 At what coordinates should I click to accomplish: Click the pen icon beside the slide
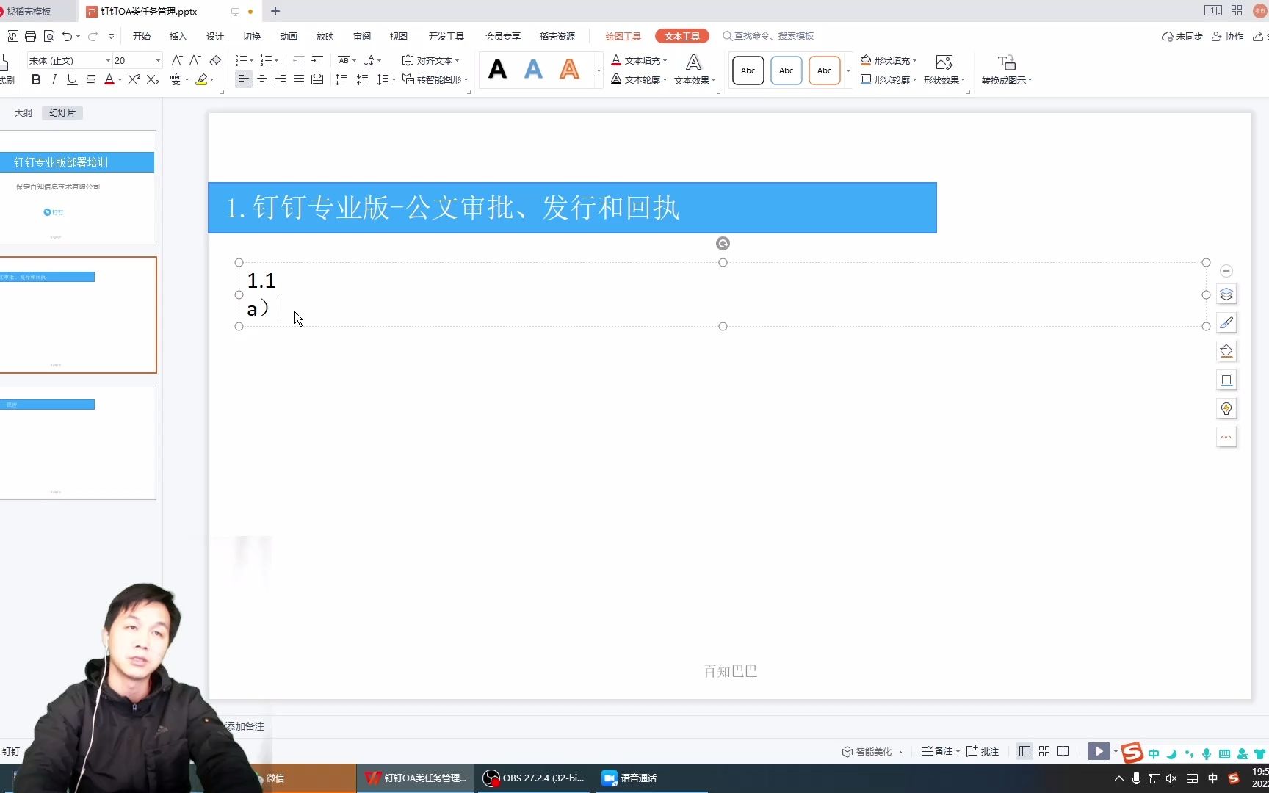[1226, 323]
